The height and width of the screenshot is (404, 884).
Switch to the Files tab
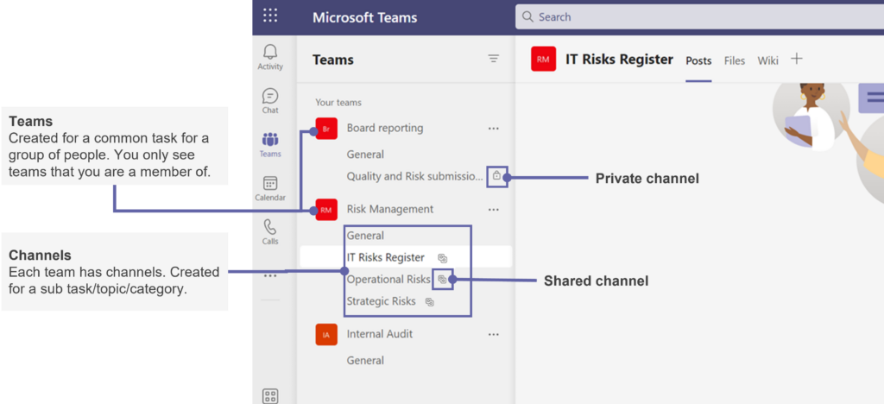click(735, 60)
